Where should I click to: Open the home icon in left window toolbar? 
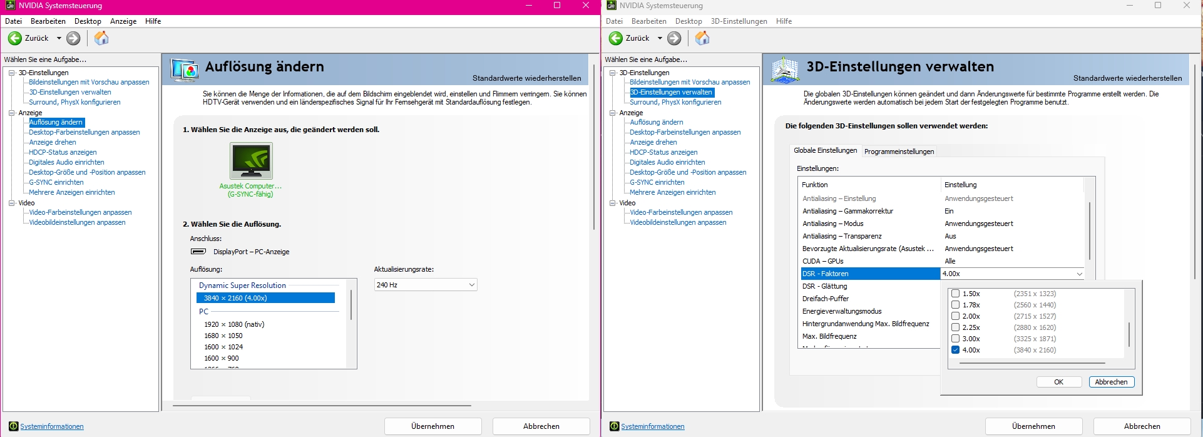101,38
